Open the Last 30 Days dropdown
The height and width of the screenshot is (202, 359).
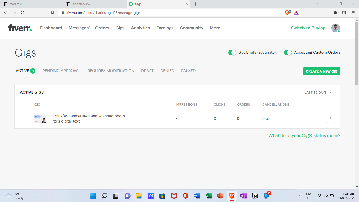[x=318, y=92]
